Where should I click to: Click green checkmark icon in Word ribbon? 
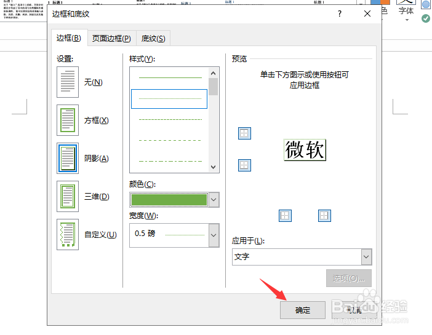pos(426,18)
